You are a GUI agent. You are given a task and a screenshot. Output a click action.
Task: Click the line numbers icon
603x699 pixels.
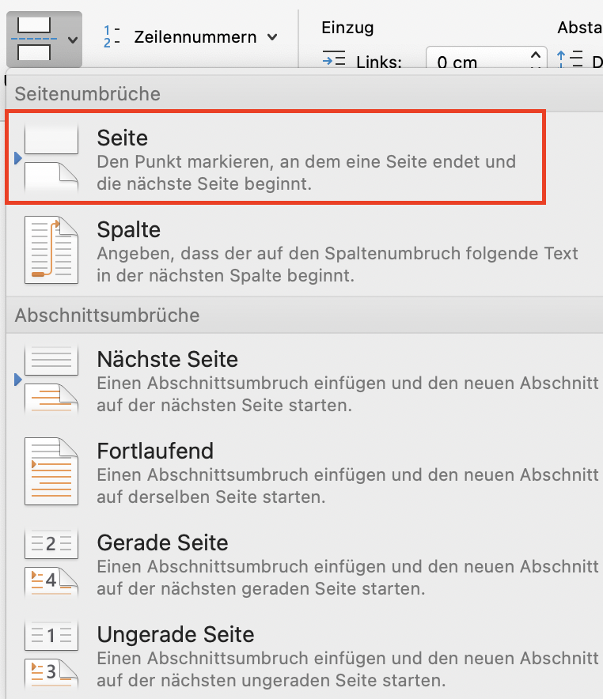click(111, 37)
